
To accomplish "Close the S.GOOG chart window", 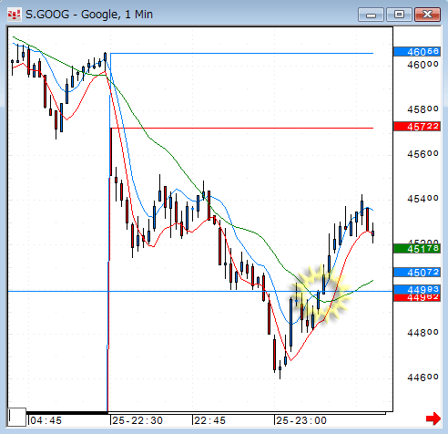I will pos(427,15).
